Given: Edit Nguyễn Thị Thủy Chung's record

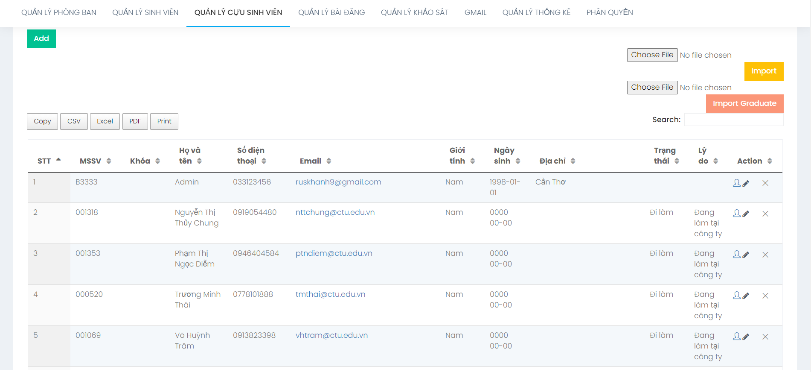Looking at the screenshot, I should click(741, 214).
